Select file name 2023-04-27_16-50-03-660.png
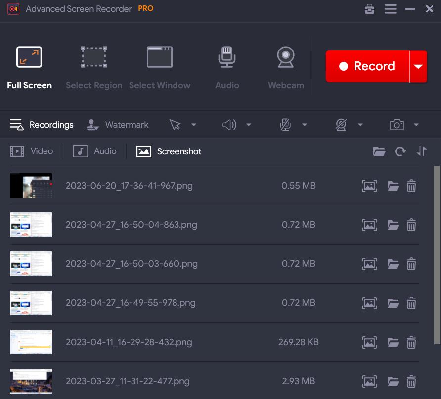The image size is (441, 399). (x=132, y=264)
